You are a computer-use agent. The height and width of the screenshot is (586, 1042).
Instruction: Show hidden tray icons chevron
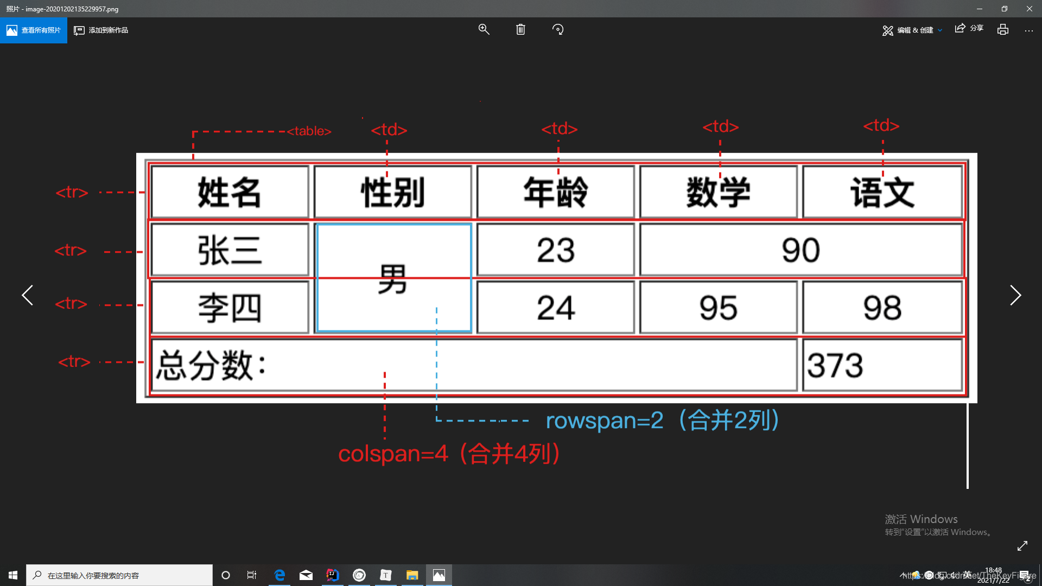coord(903,575)
